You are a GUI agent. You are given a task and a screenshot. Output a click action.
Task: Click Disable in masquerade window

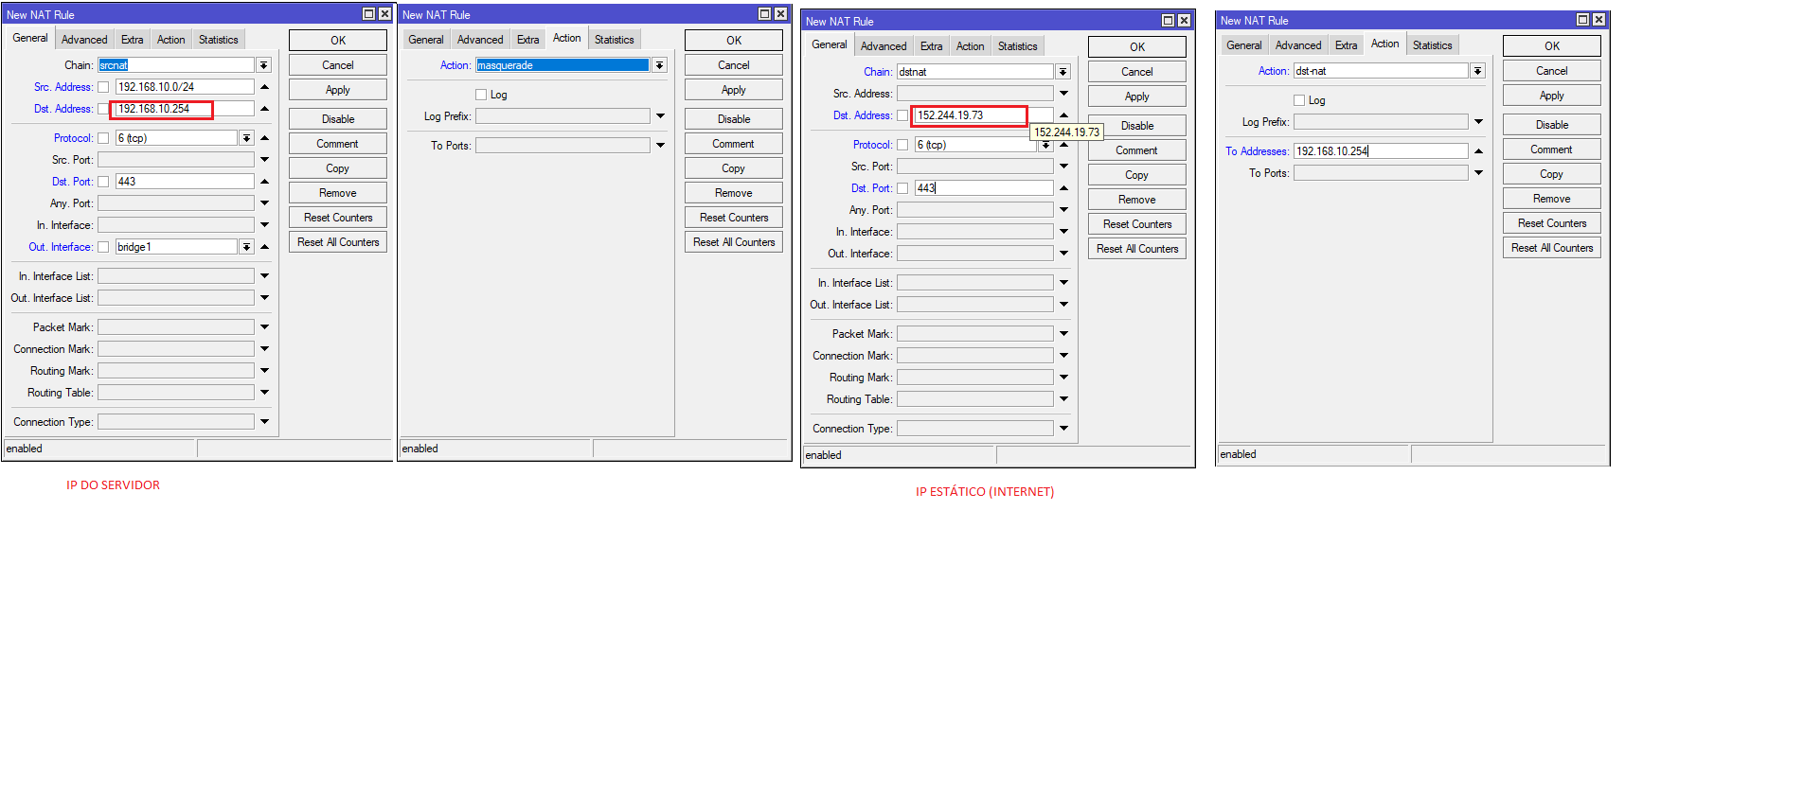734,119
